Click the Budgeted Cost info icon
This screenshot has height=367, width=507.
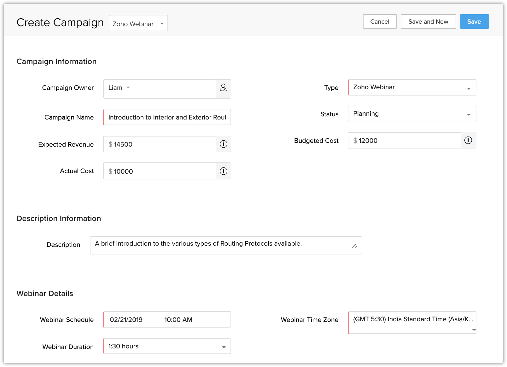point(468,140)
